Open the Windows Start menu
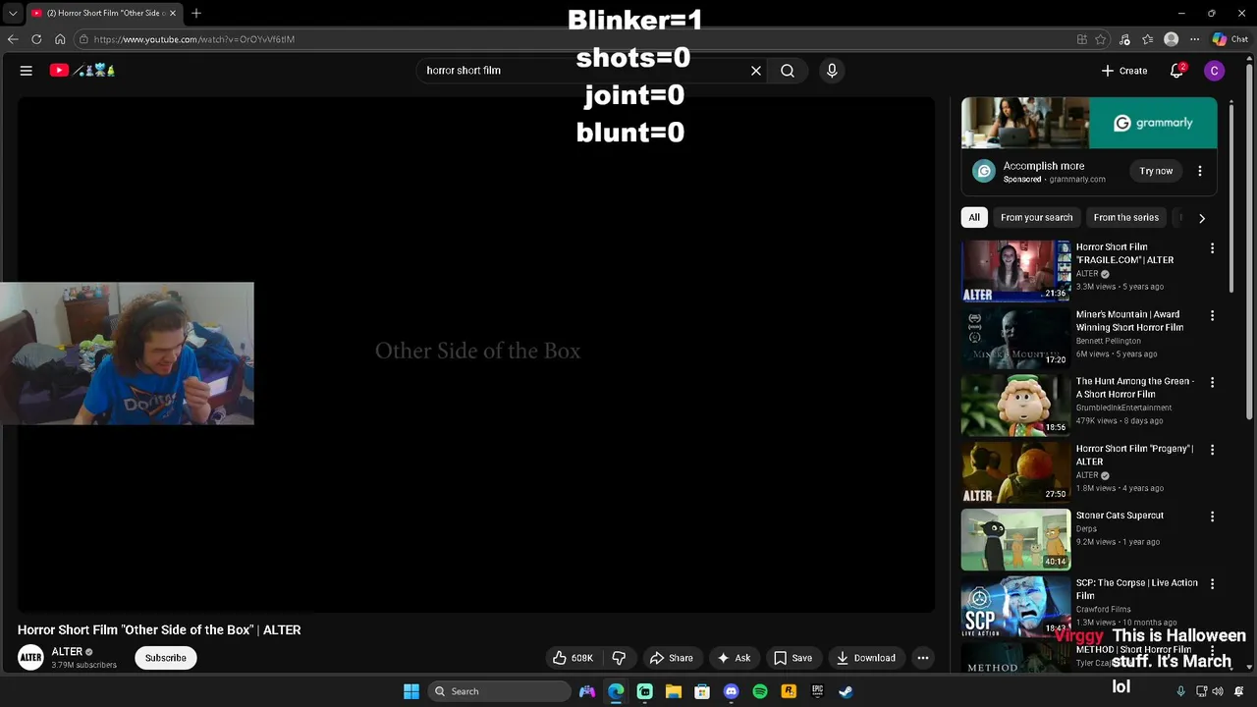The width and height of the screenshot is (1257, 707). (x=411, y=691)
